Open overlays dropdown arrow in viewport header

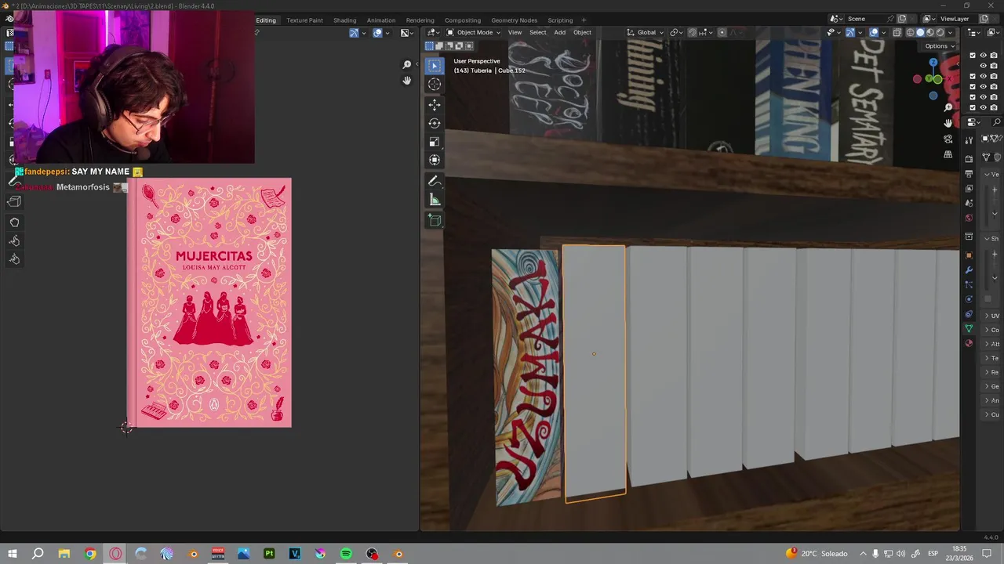click(885, 32)
